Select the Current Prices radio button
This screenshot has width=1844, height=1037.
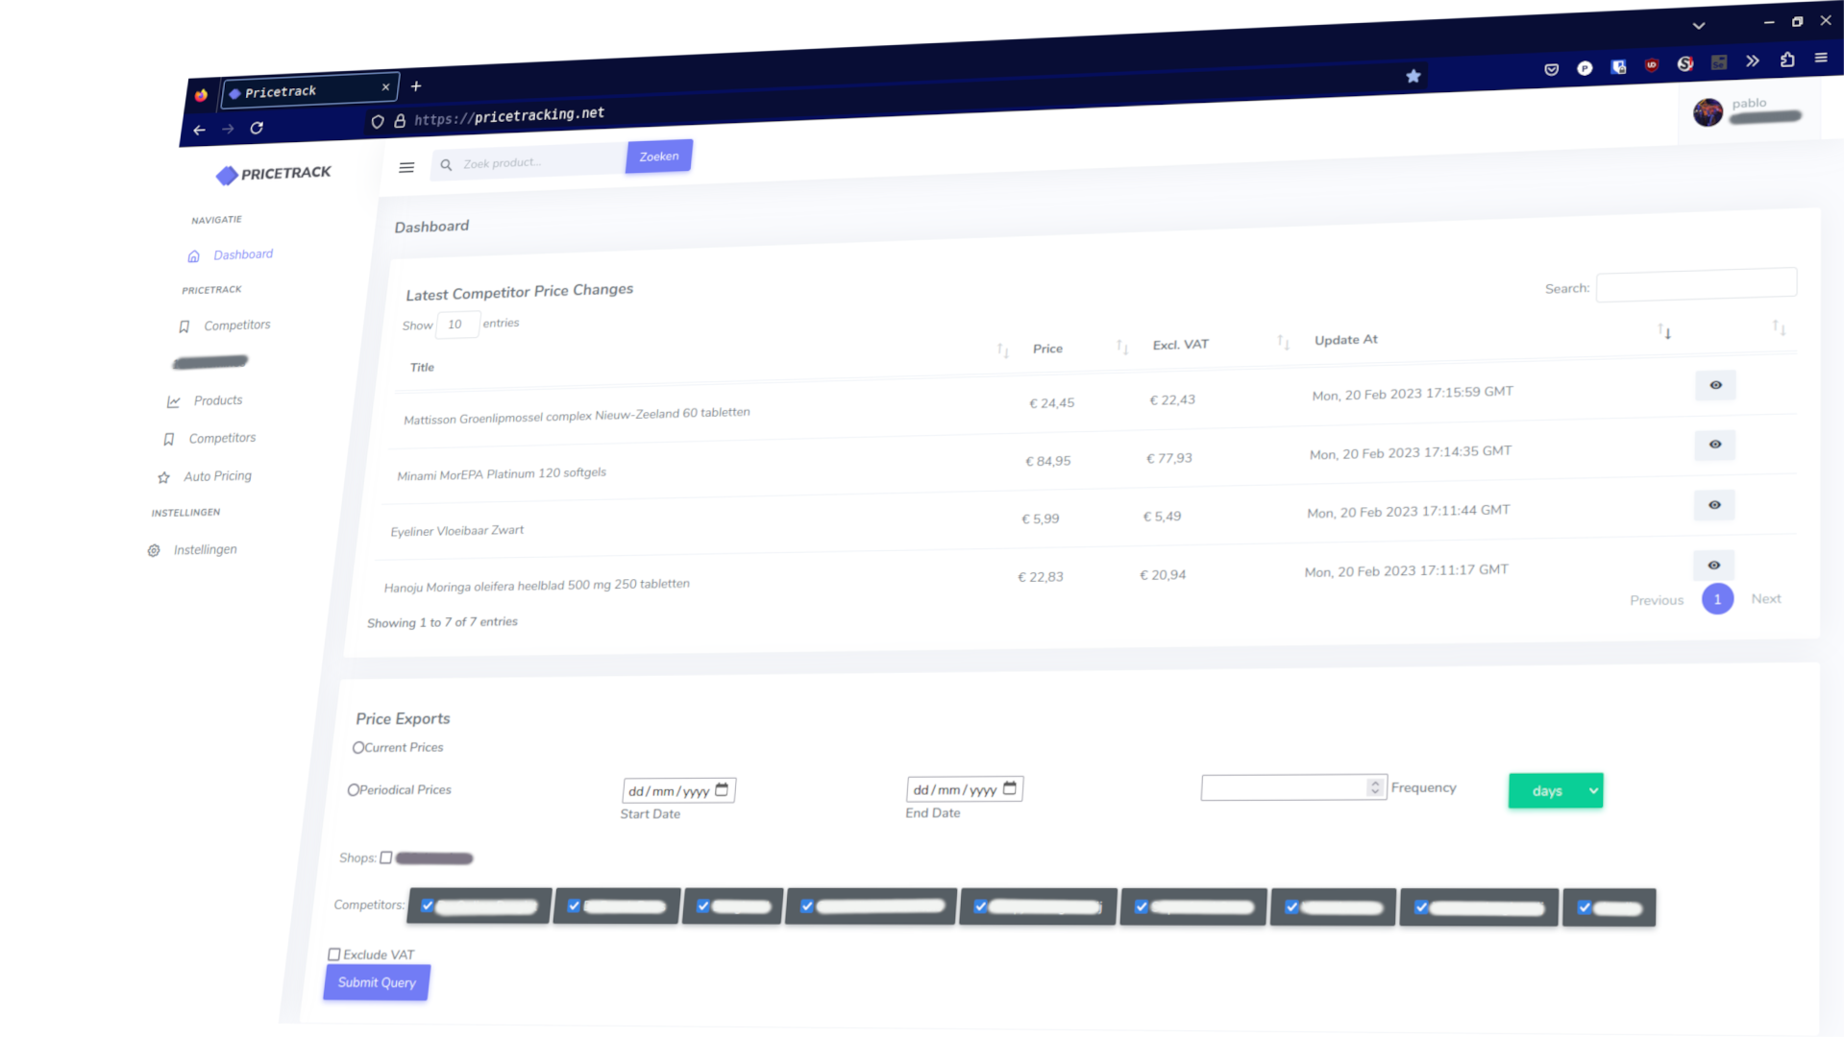(358, 748)
